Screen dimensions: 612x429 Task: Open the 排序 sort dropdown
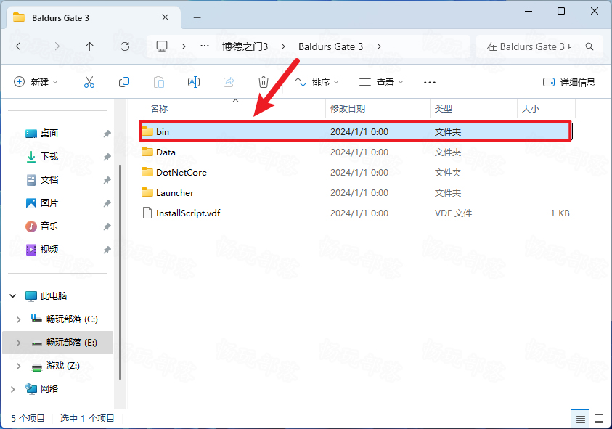[317, 82]
